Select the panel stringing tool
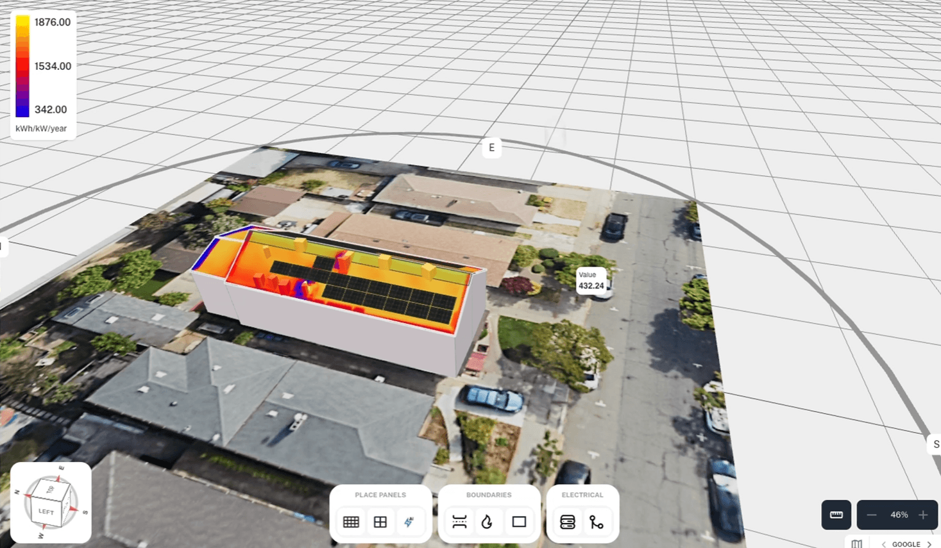This screenshot has height=548, width=941. pyautogui.click(x=597, y=521)
